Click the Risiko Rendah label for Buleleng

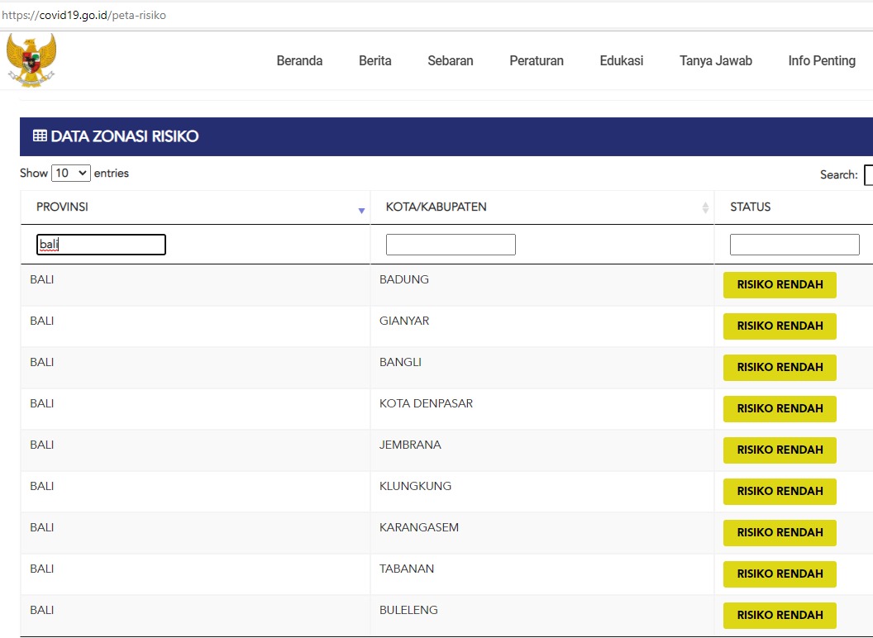pyautogui.click(x=780, y=615)
